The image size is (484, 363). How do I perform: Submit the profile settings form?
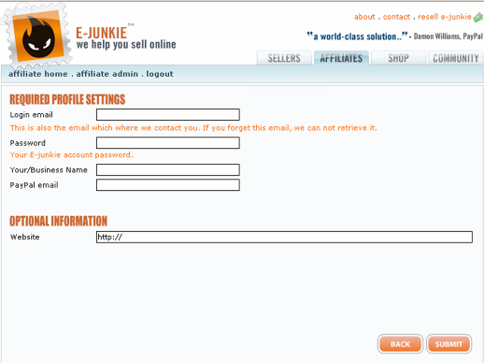pos(448,344)
